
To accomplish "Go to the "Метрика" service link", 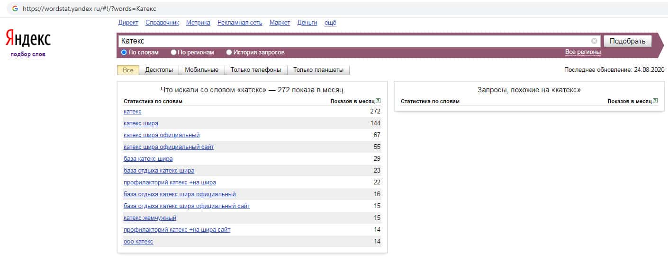I will [198, 23].
